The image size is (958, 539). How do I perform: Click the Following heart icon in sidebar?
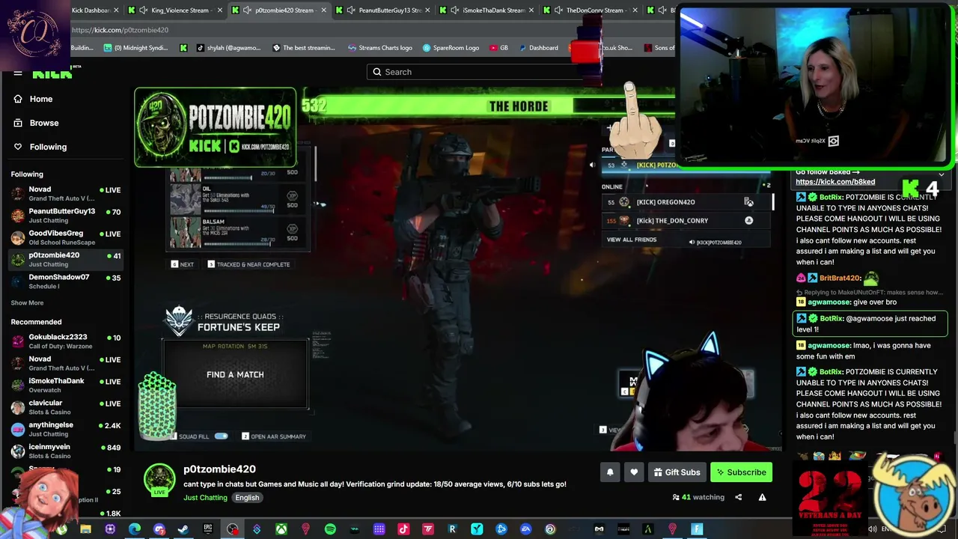pos(18,147)
